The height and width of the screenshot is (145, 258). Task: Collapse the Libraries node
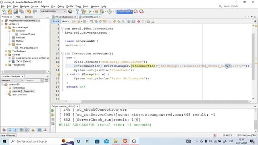[x=6, y=55]
